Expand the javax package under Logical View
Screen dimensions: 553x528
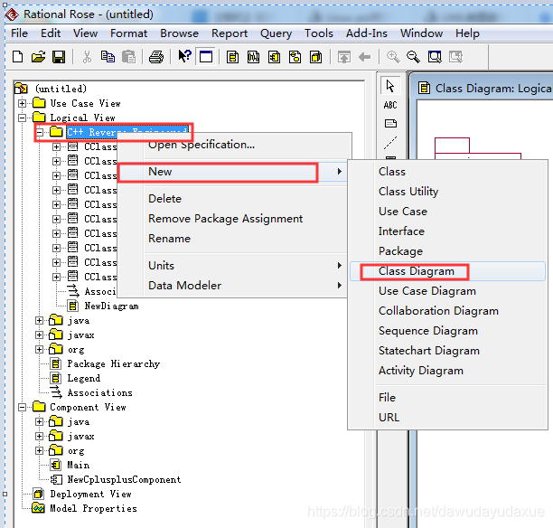40,335
